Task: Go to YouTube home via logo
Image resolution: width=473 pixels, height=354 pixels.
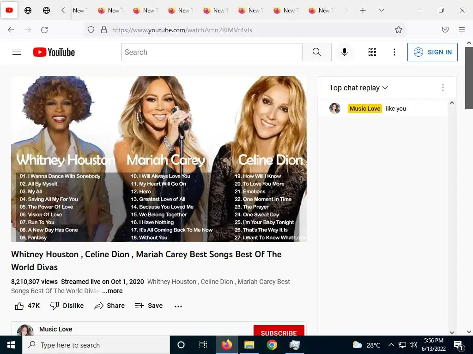Action: click(x=54, y=52)
